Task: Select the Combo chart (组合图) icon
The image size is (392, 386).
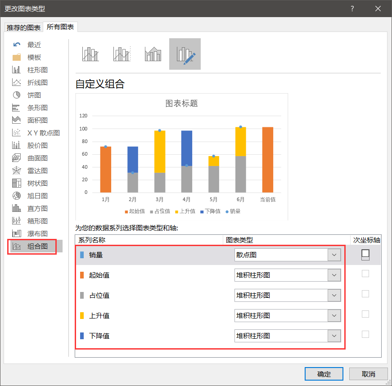Action: pyautogui.click(x=17, y=247)
